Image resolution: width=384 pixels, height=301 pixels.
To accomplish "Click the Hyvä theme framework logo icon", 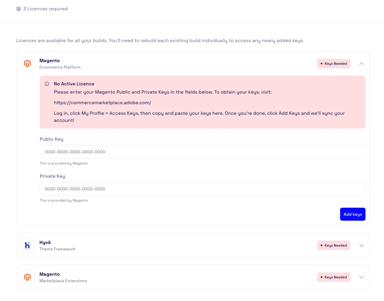I will [27, 245].
